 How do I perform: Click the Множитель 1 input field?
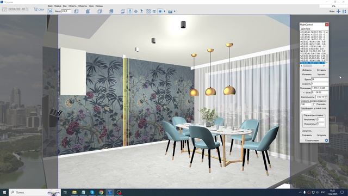coord(321,120)
